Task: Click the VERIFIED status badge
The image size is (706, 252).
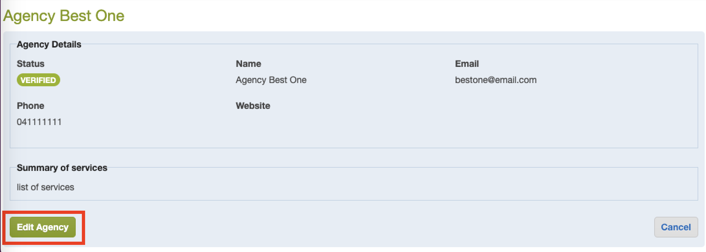Action: (38, 80)
